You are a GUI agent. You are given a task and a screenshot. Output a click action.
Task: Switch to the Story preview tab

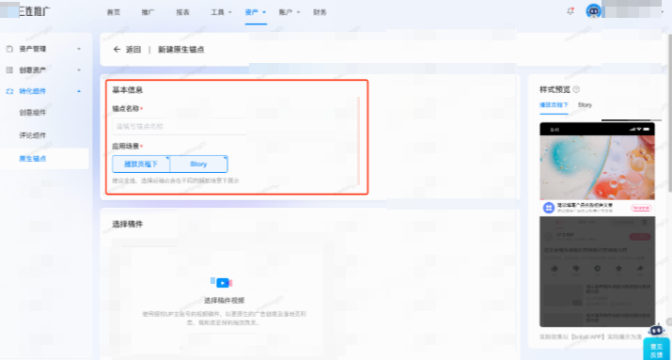(585, 105)
